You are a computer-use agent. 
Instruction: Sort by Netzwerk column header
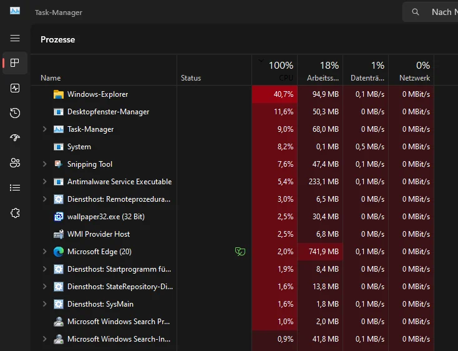pyautogui.click(x=411, y=70)
